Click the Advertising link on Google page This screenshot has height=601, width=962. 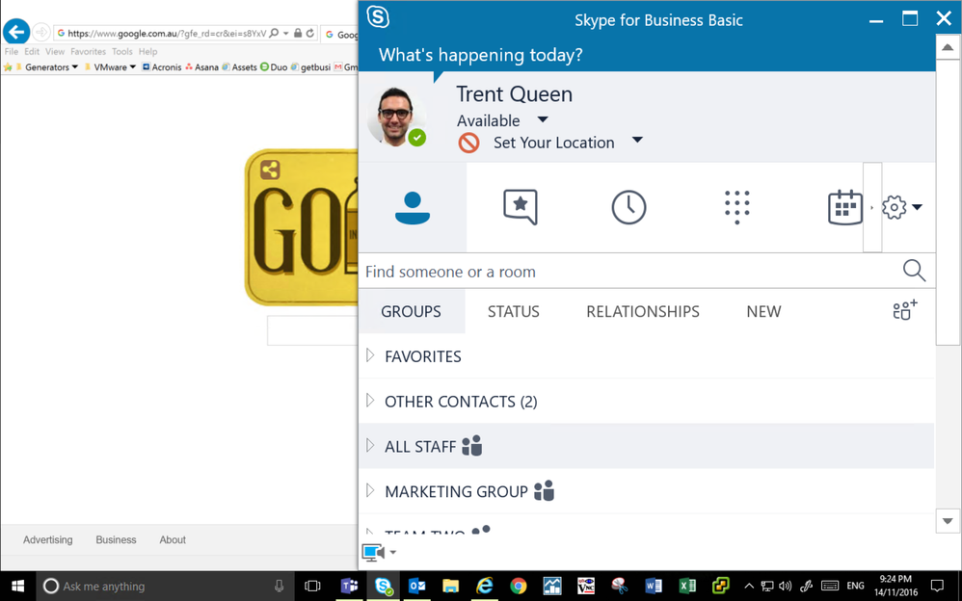[48, 539]
